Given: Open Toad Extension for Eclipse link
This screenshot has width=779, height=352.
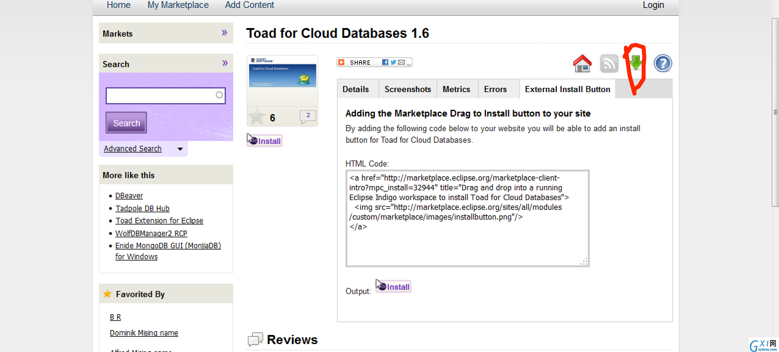Looking at the screenshot, I should [x=159, y=221].
